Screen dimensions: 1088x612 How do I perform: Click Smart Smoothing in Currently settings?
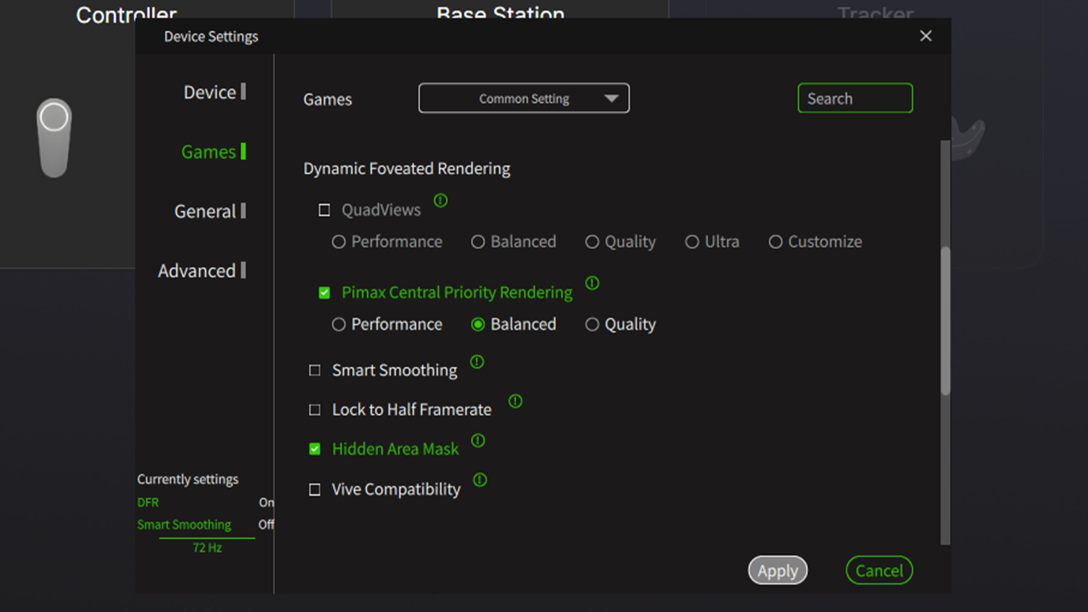(x=184, y=524)
